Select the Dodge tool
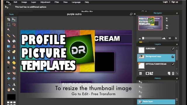This screenshot has width=187, height=105. [x=8, y=68]
